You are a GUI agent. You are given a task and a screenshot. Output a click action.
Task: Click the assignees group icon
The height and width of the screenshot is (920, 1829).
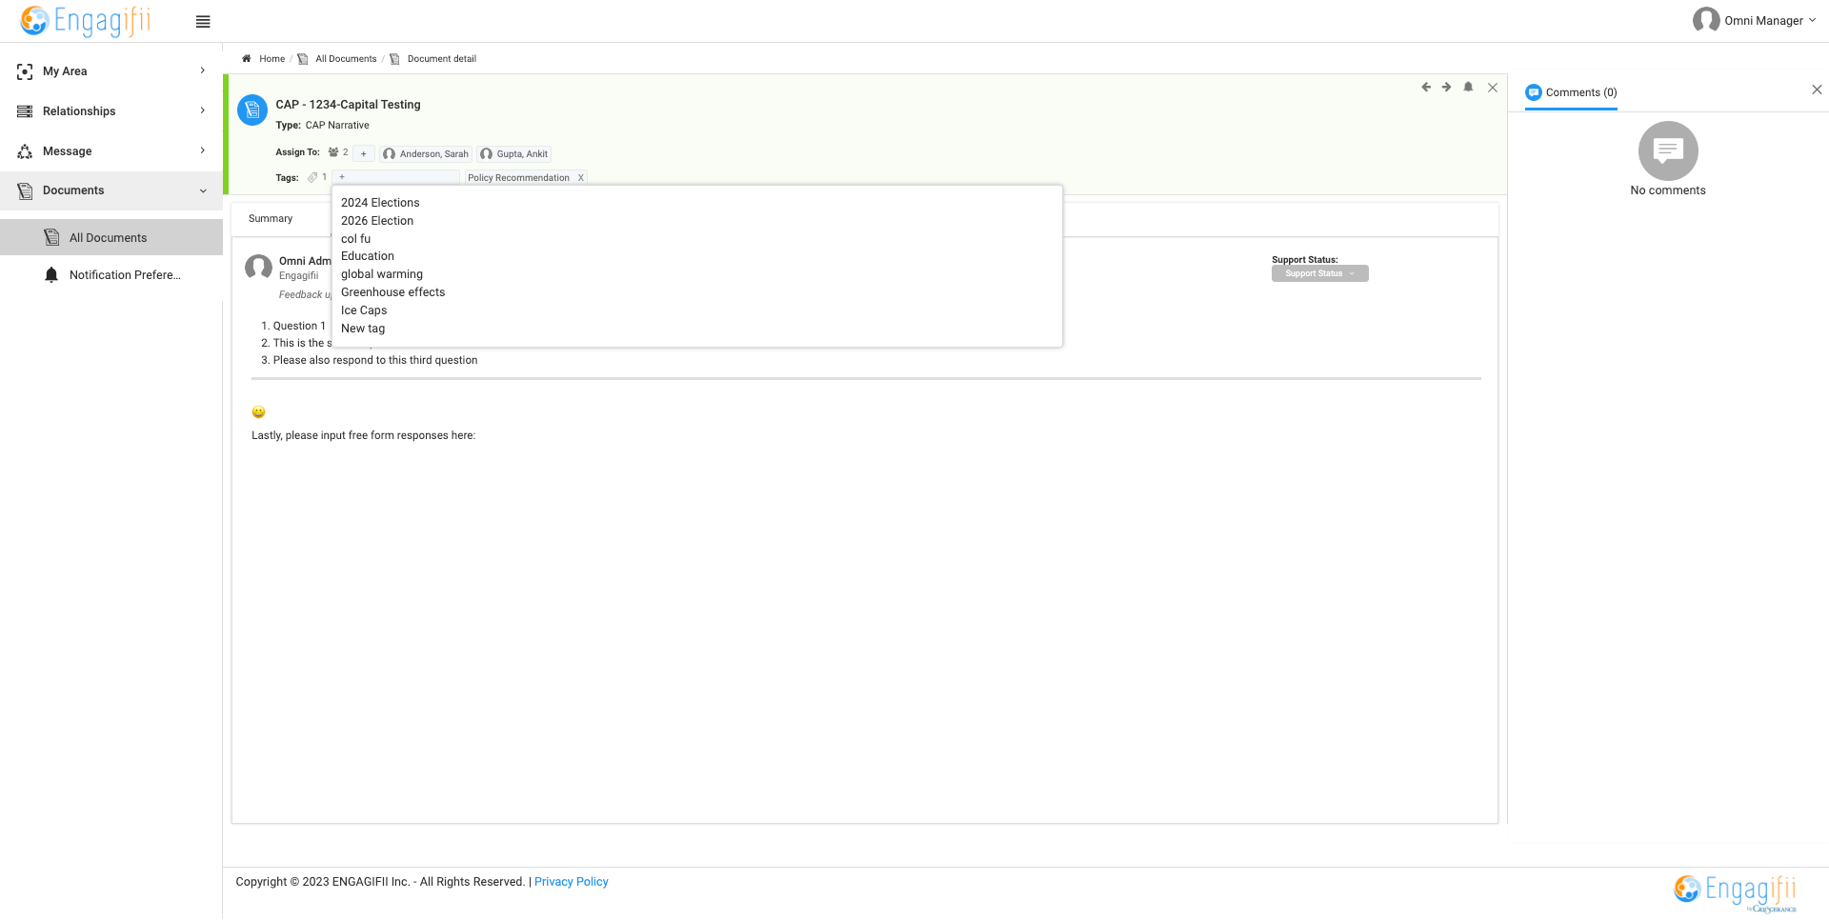point(333,152)
